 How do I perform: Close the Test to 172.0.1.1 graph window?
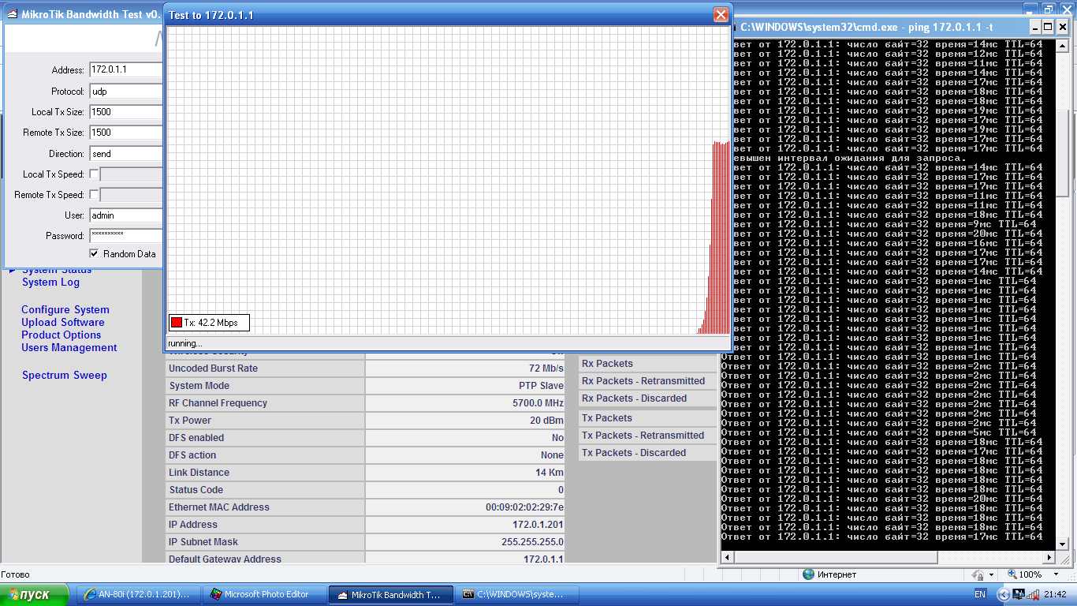point(721,15)
